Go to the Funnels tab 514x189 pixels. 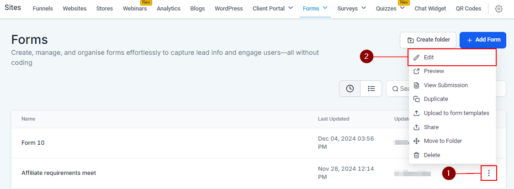click(42, 9)
